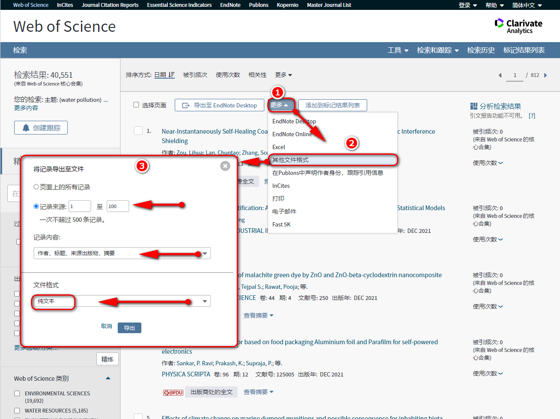Open the 登录 dropdown
Screen dimensions: 560x419
coord(468,5)
